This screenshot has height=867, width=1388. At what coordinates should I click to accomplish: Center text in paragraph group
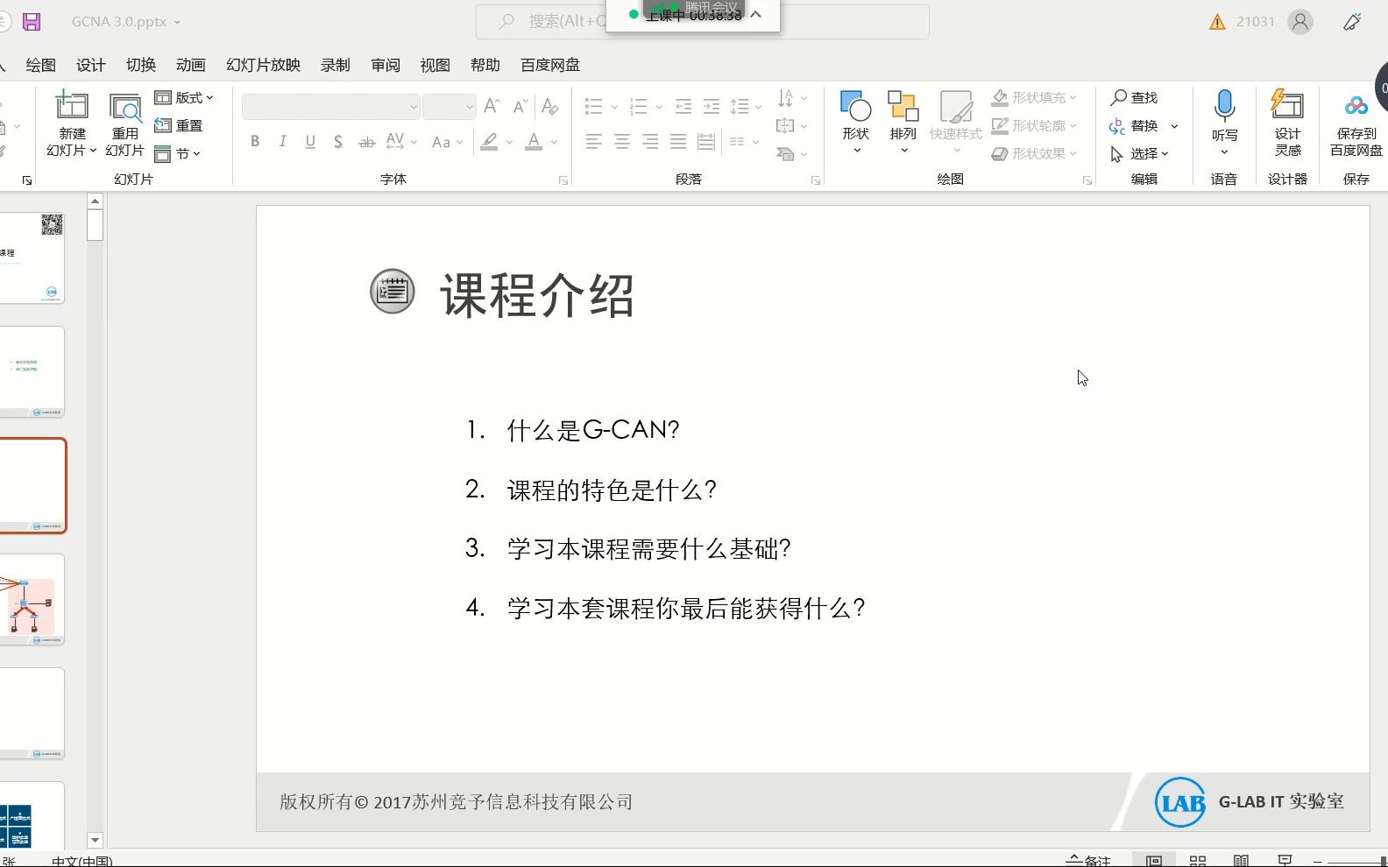(622, 141)
